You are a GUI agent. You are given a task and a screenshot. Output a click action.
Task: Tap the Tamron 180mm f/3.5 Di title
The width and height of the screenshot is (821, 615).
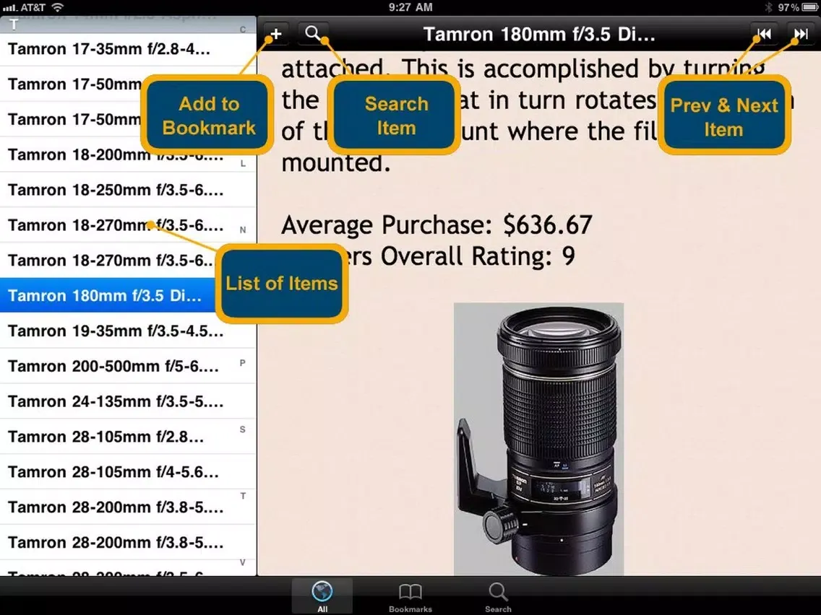[x=539, y=35]
